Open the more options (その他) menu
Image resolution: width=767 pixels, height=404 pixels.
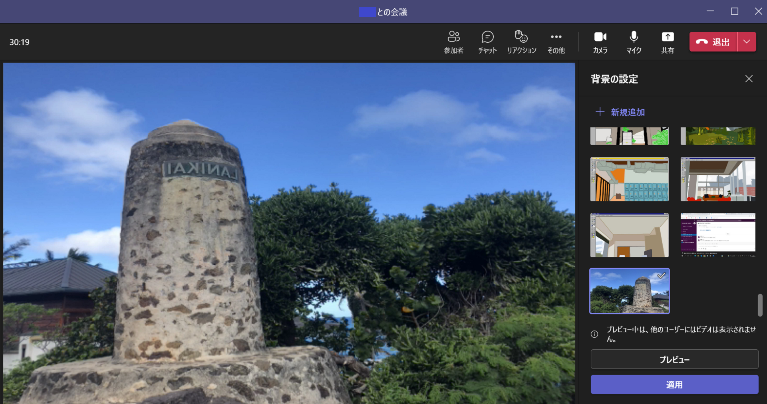point(556,42)
